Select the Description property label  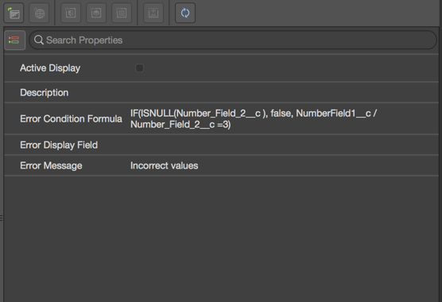(45, 93)
